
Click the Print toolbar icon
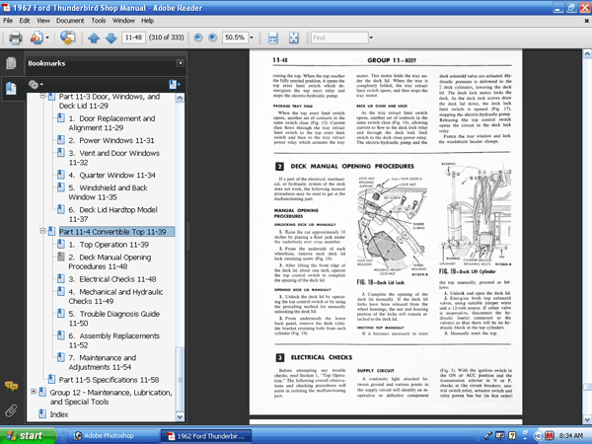click(15, 37)
